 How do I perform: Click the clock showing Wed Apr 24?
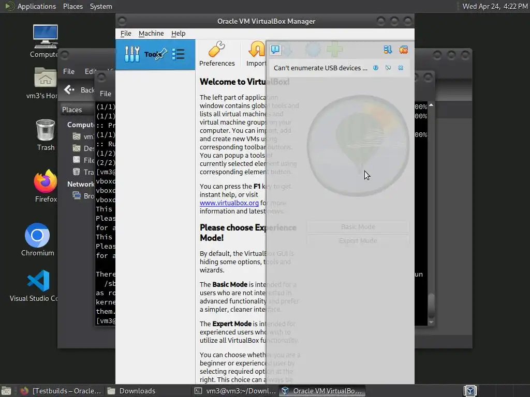coord(495,6)
